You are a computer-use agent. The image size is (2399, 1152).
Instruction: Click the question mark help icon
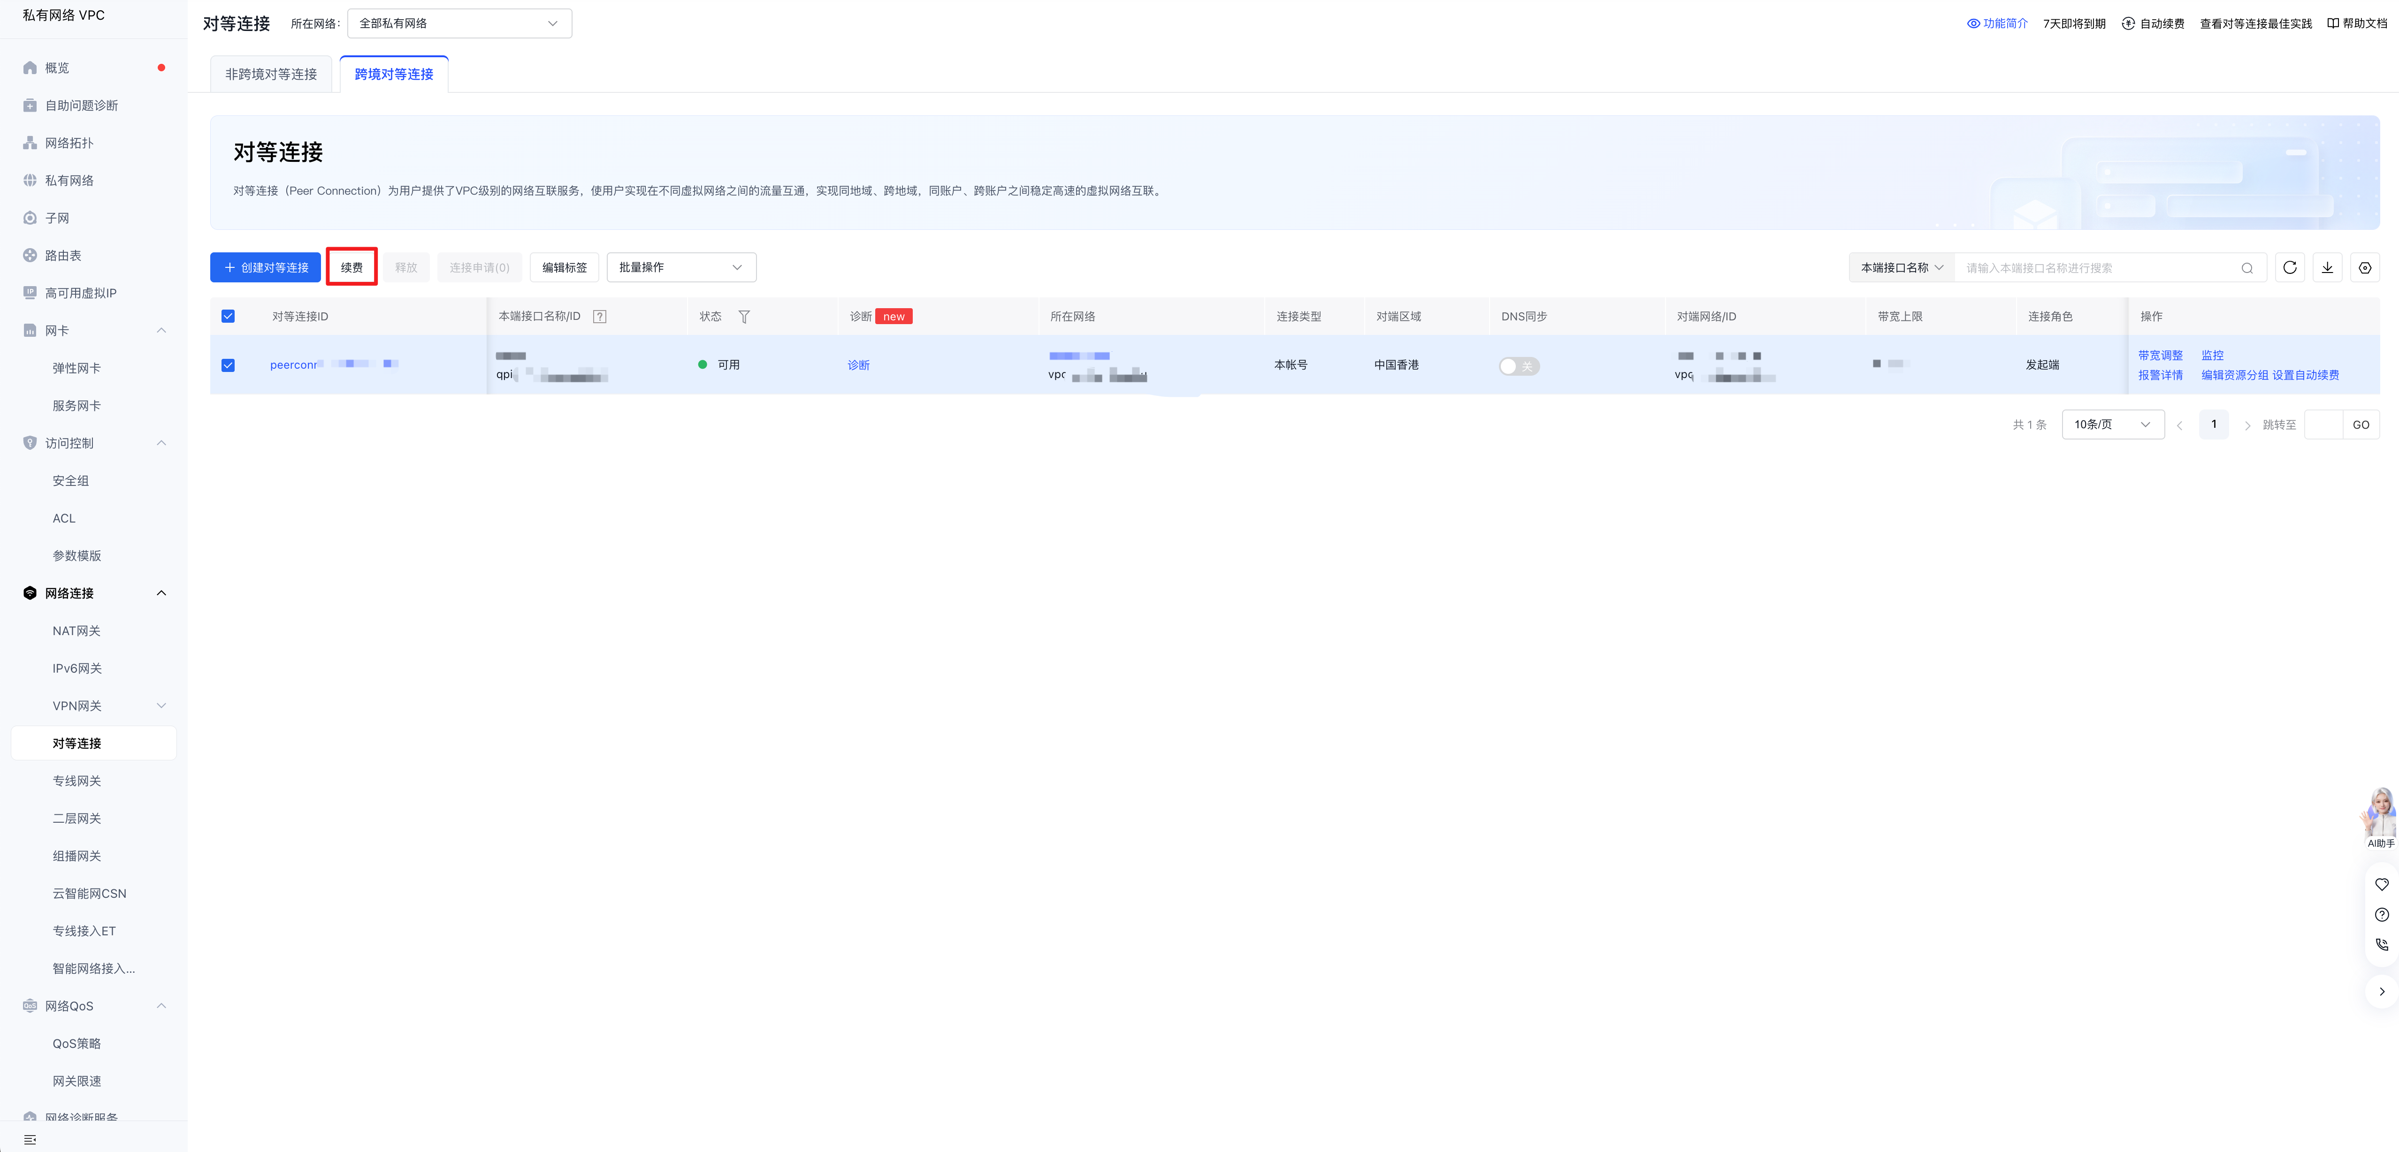click(x=2381, y=915)
